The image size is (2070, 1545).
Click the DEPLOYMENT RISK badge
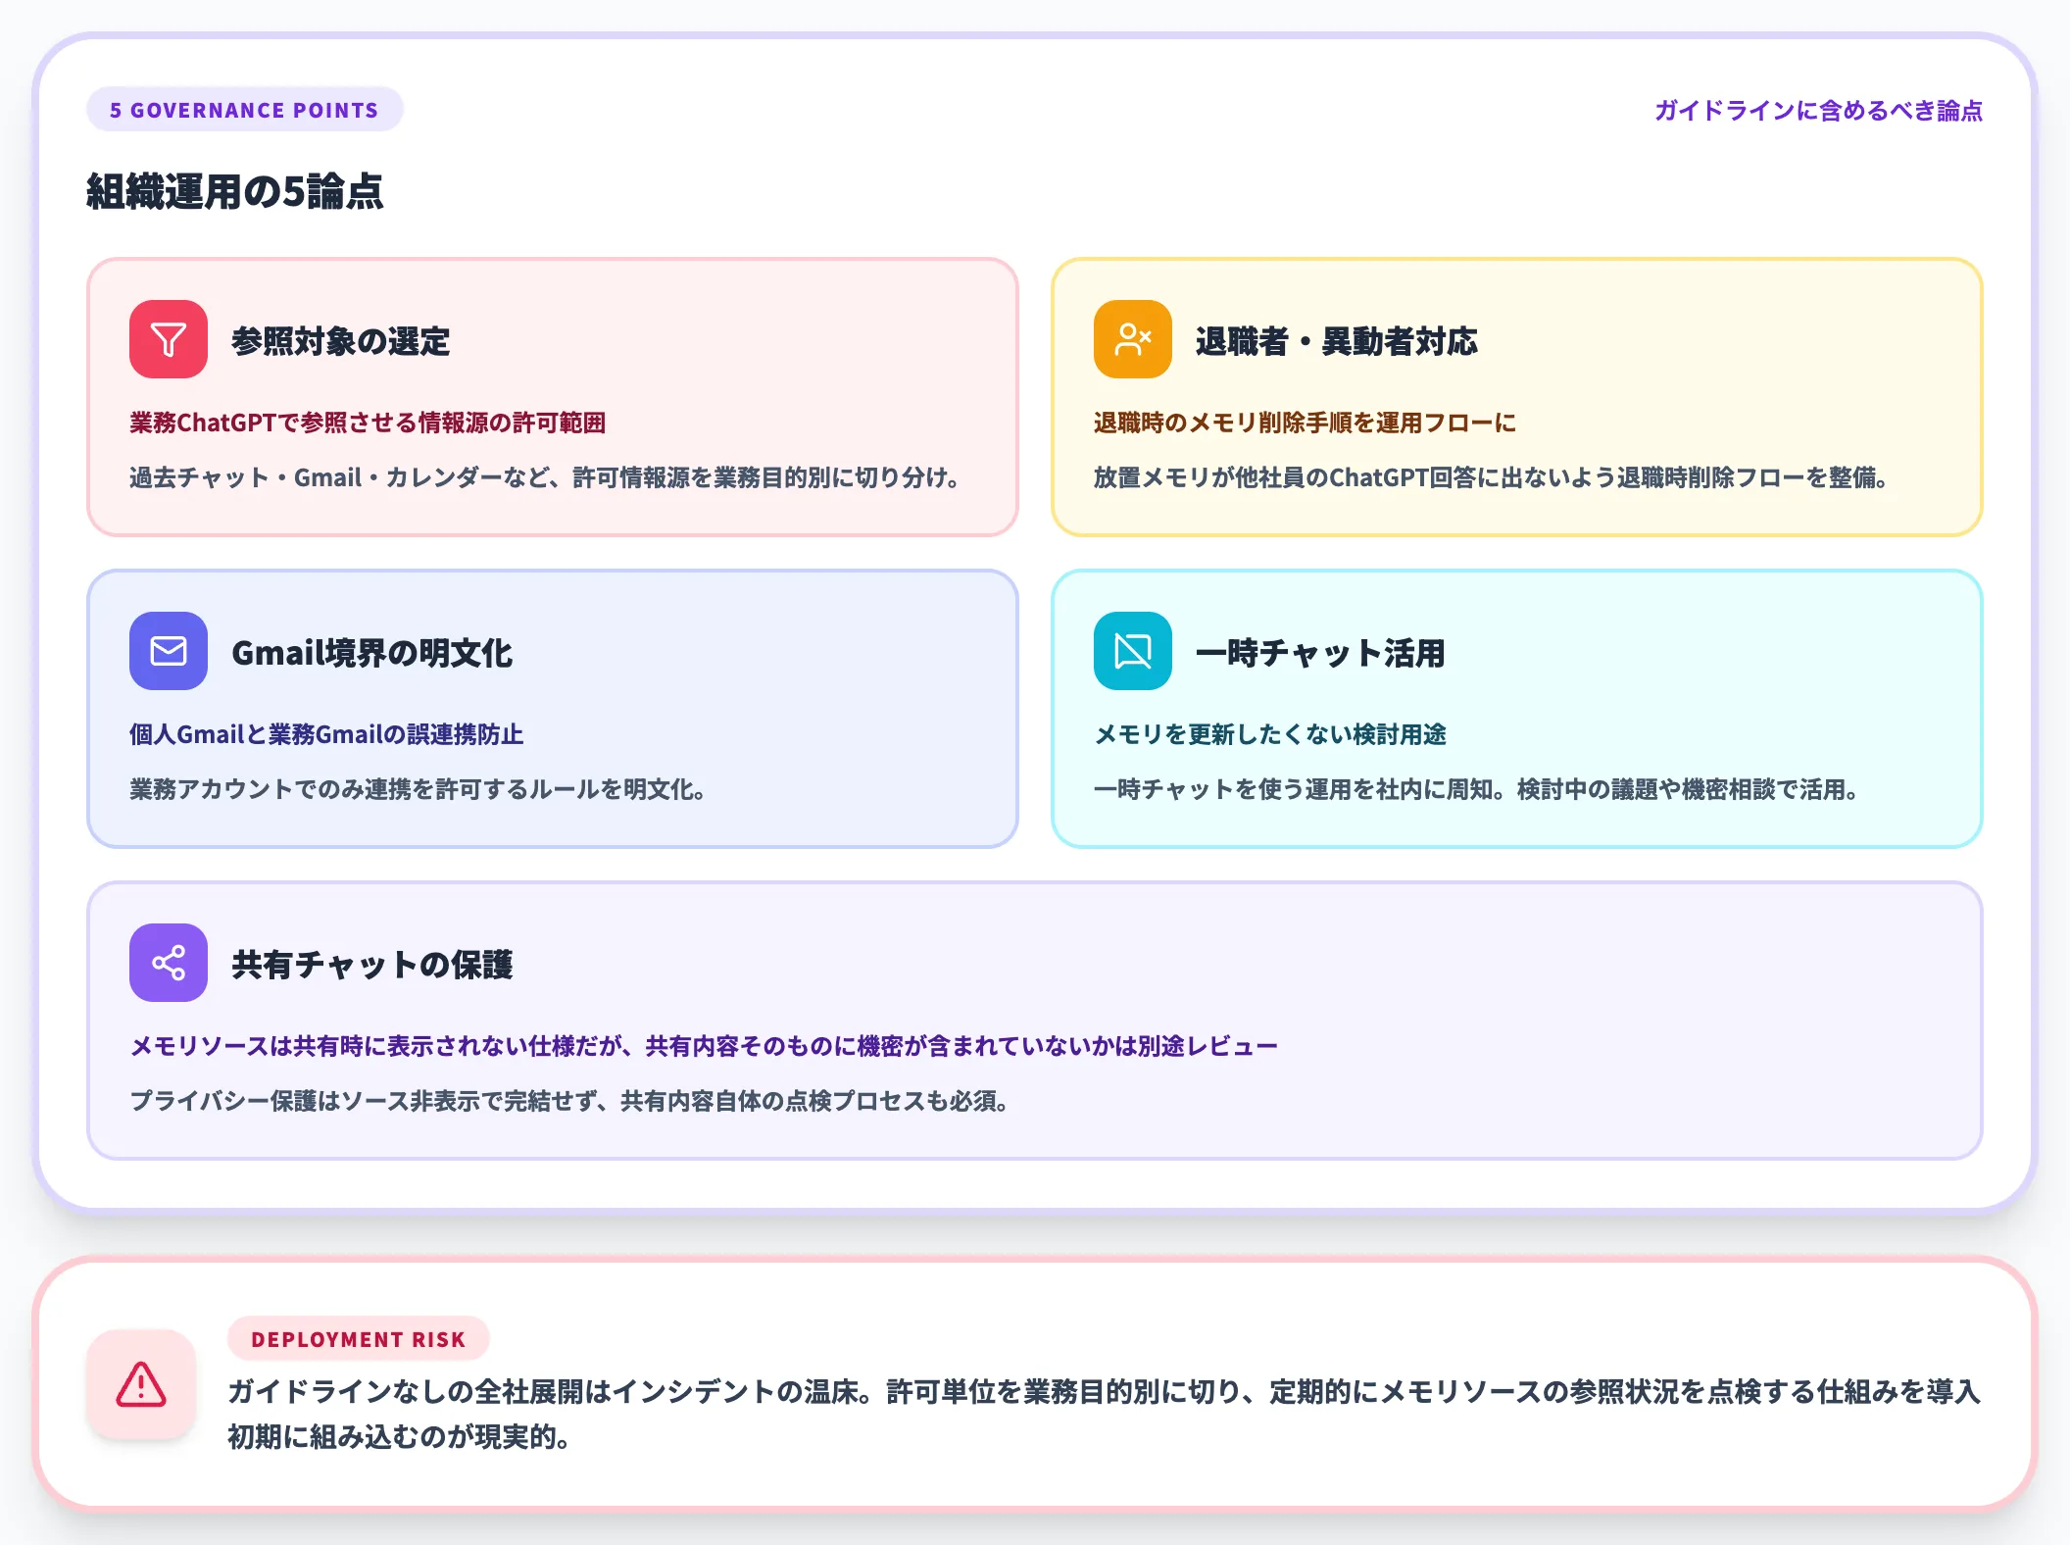(358, 1339)
